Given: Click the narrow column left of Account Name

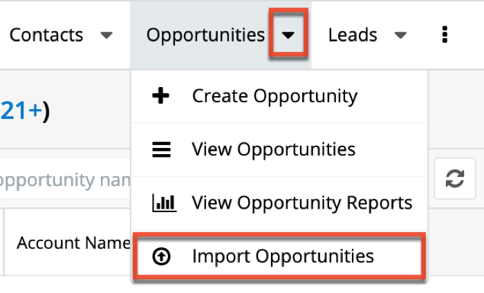Looking at the screenshot, I should coord(1,242).
